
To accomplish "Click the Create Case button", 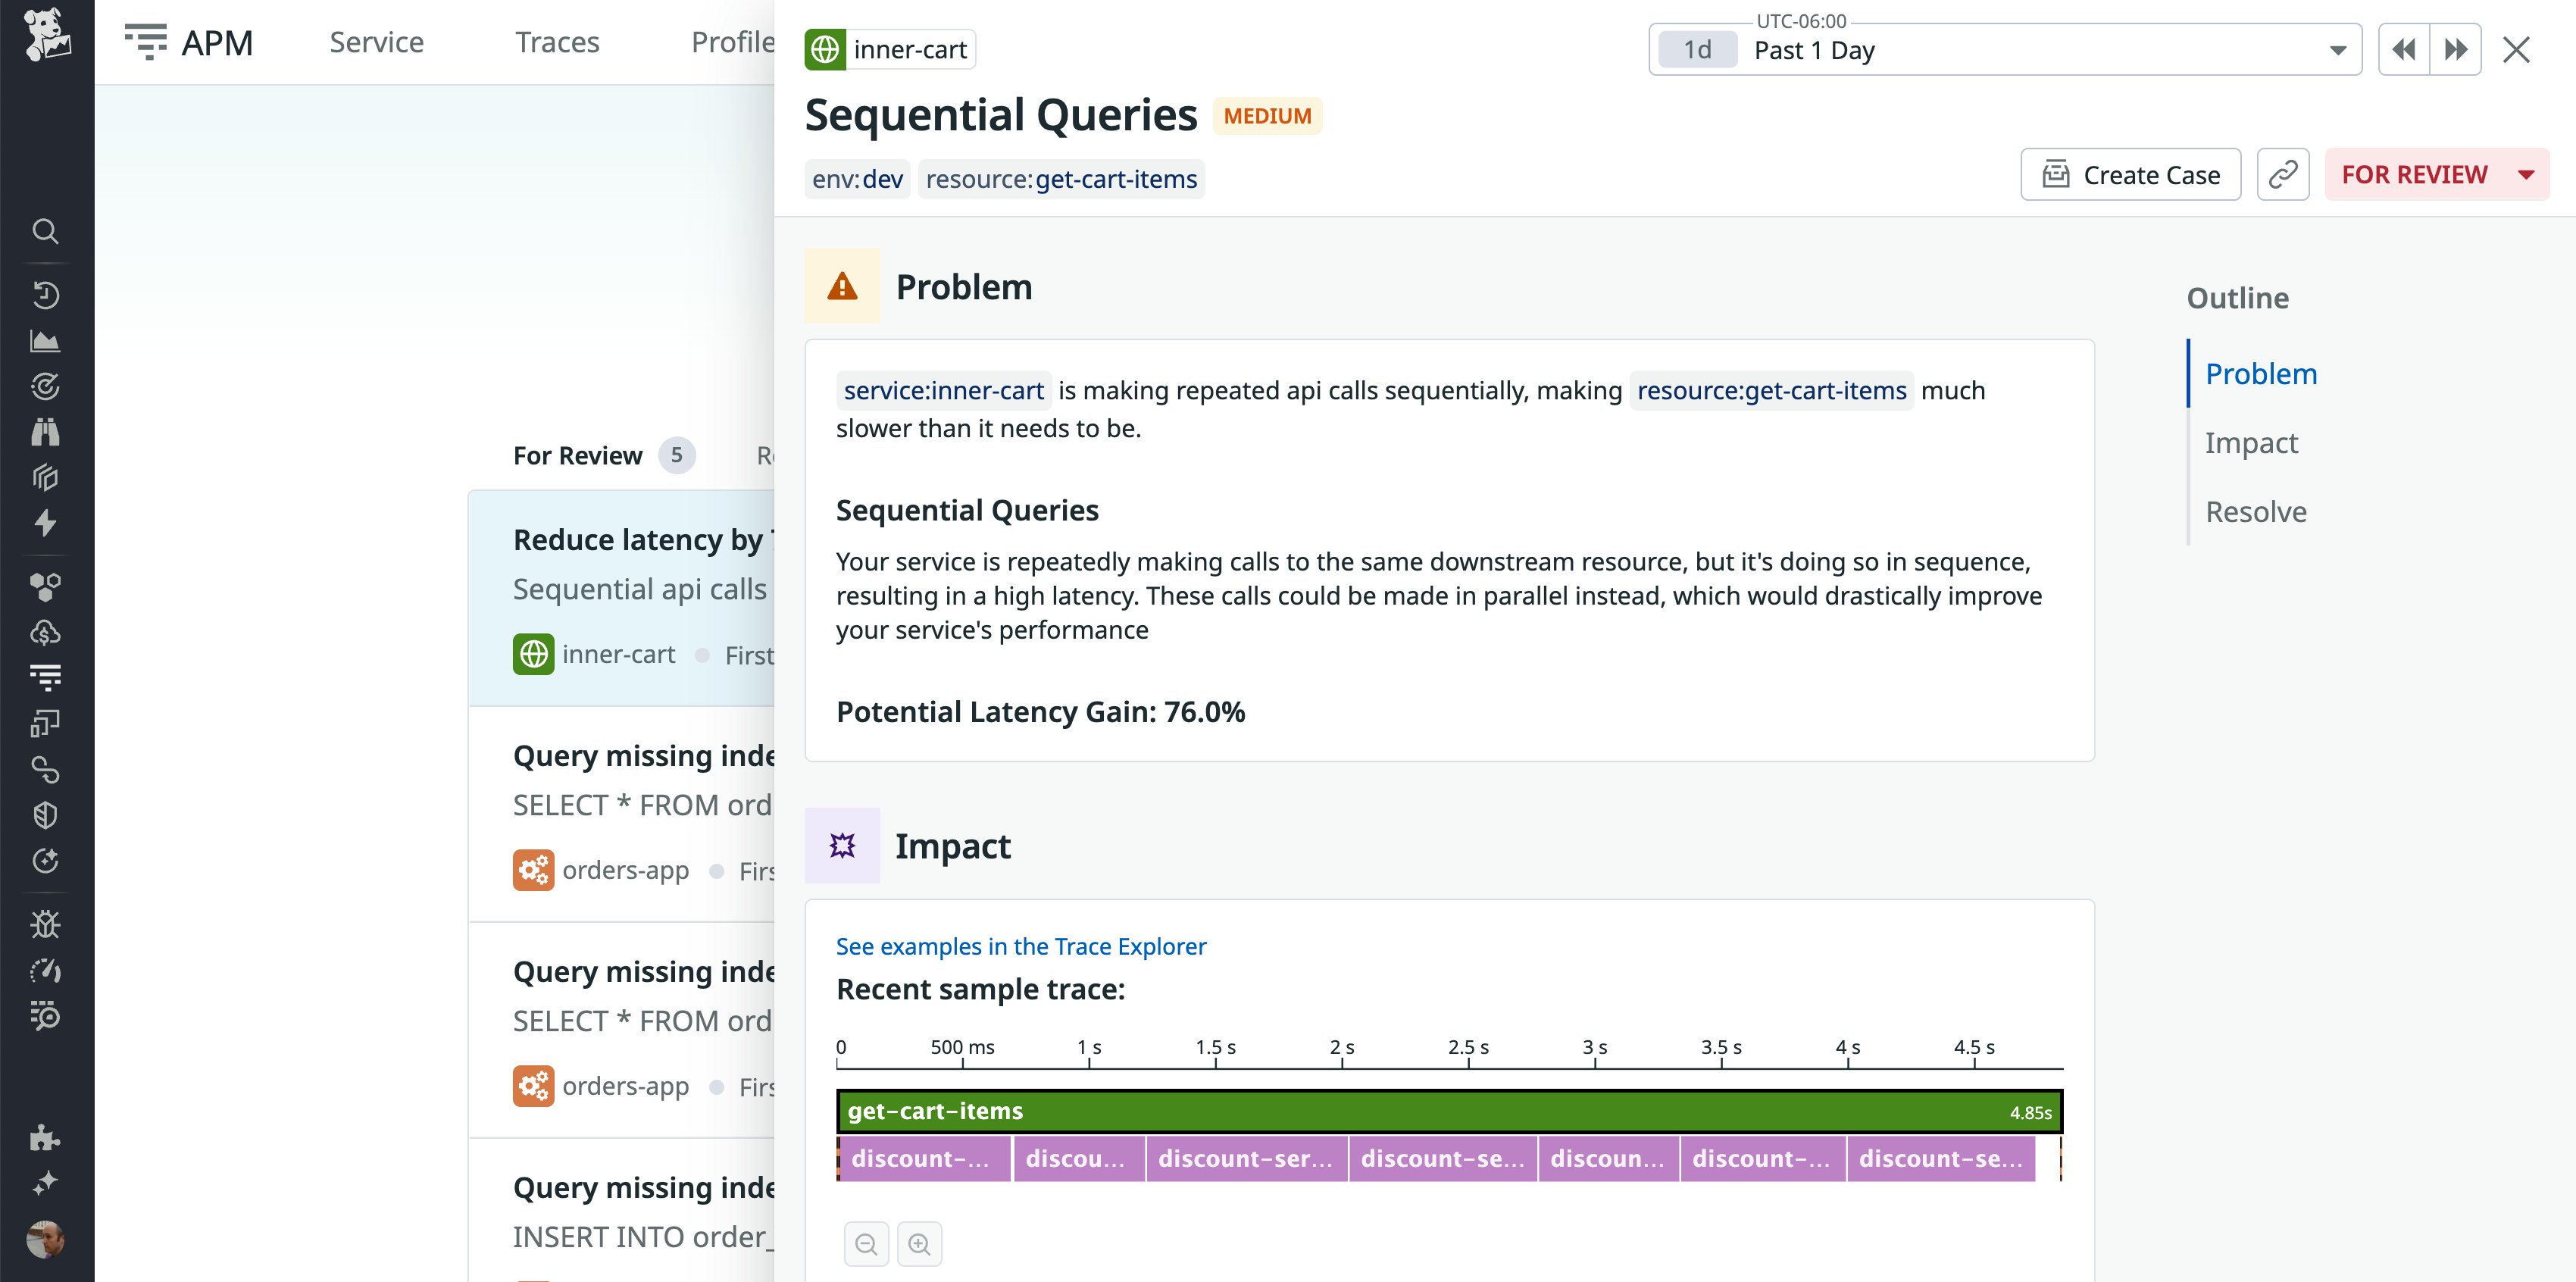I will (2130, 175).
